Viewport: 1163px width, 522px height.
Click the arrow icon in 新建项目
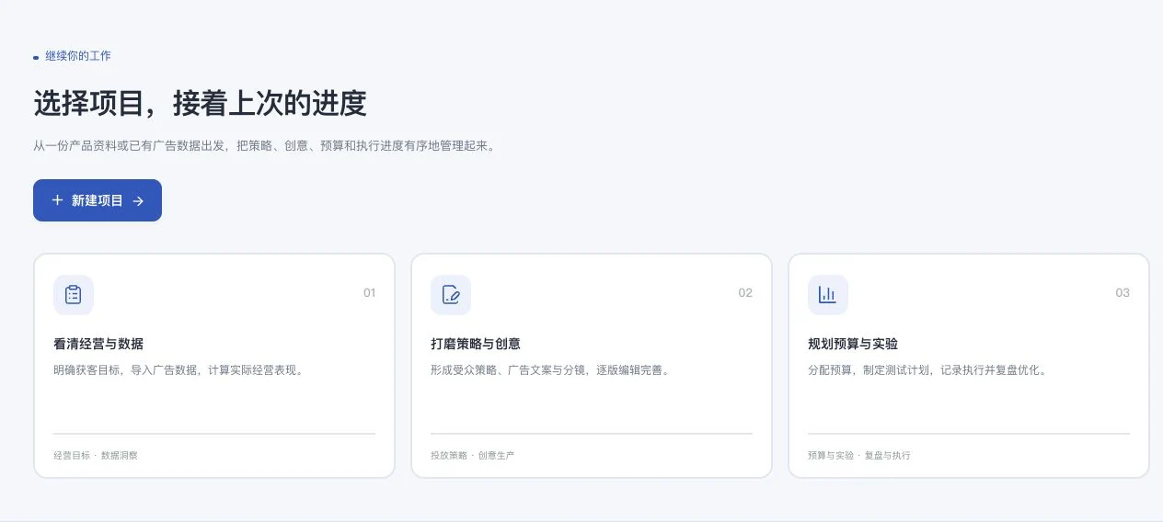(x=138, y=200)
